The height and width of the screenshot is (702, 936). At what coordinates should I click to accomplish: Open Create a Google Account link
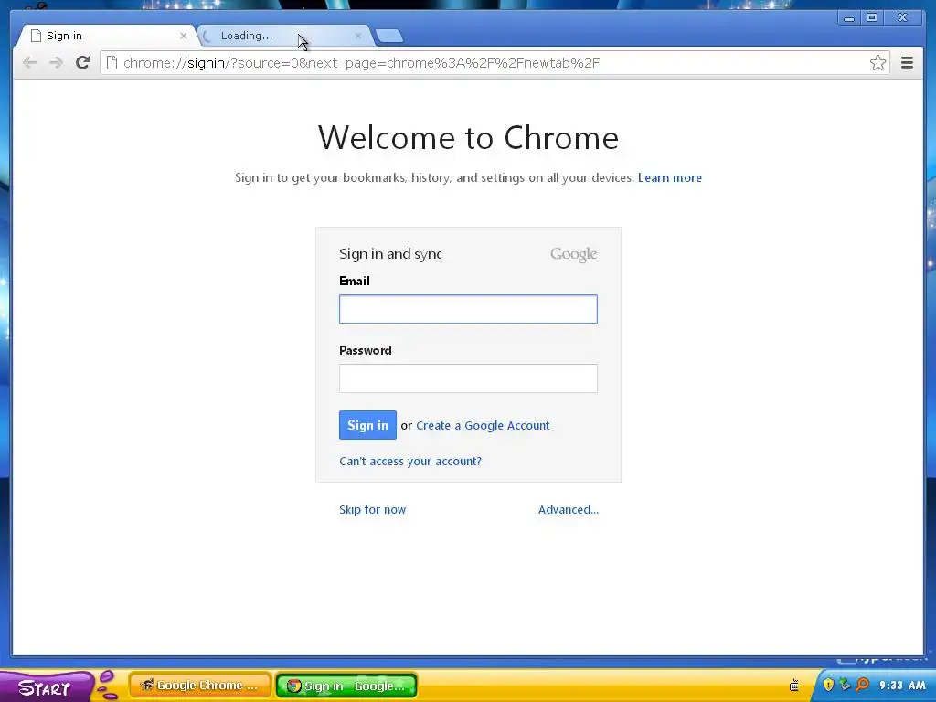483,426
